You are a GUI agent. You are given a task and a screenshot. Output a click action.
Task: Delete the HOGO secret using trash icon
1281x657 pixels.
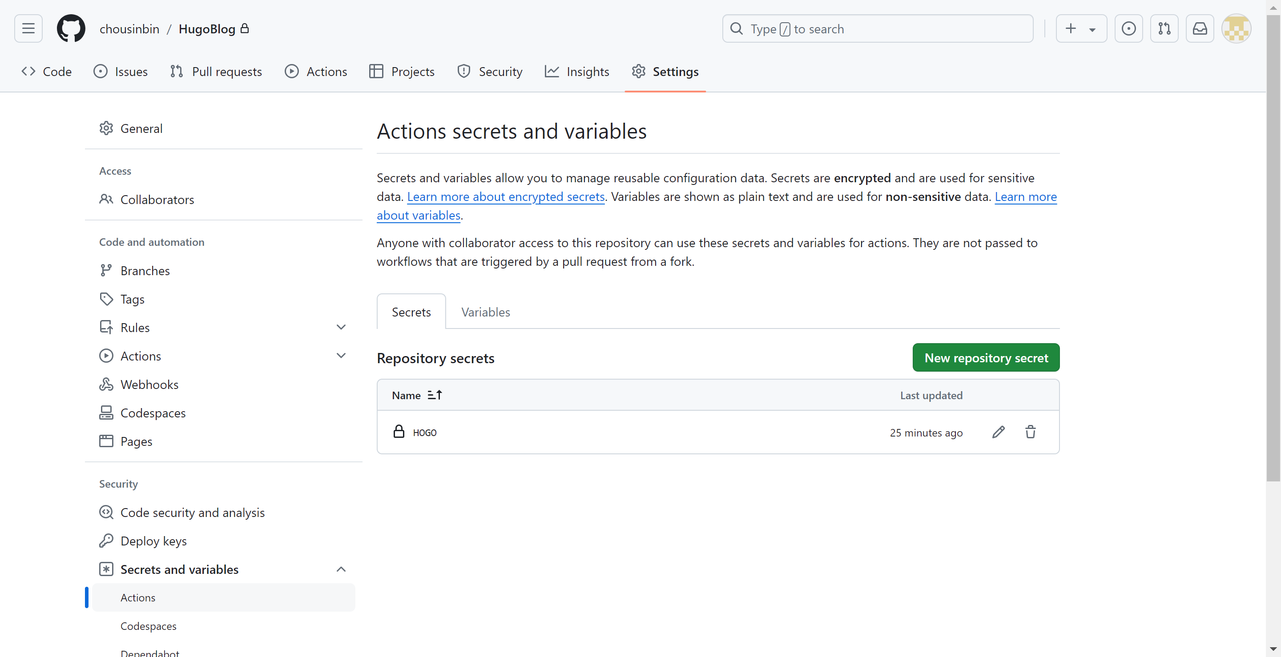coord(1030,432)
